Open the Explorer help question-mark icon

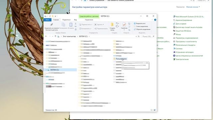coord(155,20)
